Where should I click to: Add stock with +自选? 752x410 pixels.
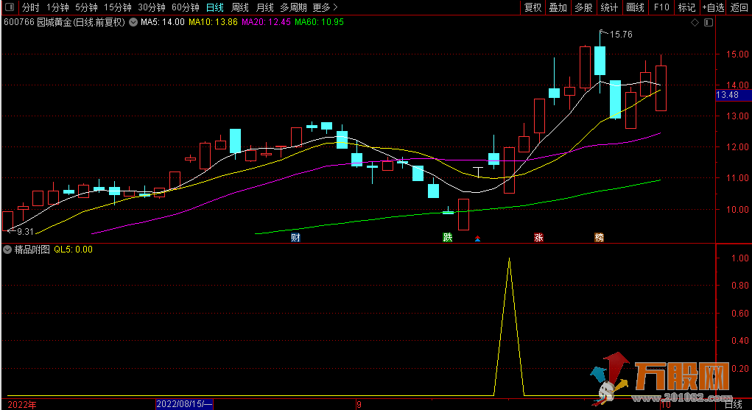(x=713, y=7)
